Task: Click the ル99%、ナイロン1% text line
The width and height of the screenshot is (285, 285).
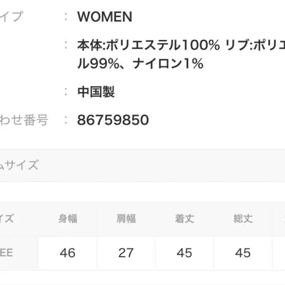Action: [x=140, y=64]
